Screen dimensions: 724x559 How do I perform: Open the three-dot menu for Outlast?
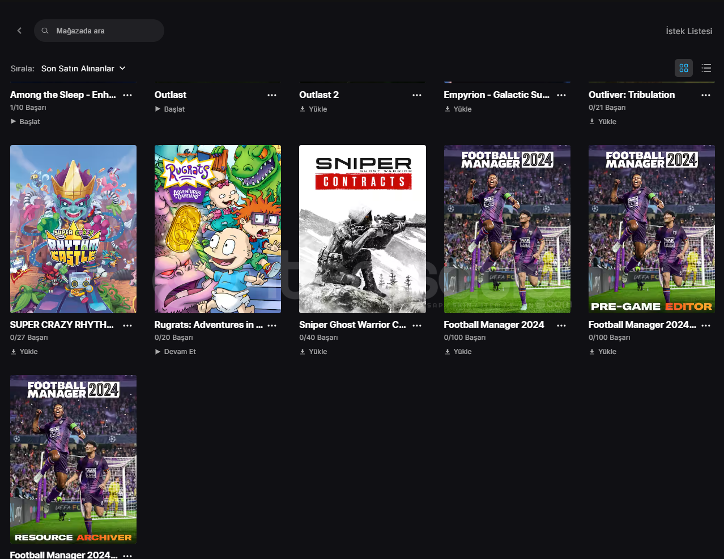[x=272, y=95]
